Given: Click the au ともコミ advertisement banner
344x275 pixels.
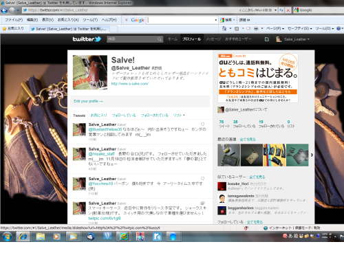Looking at the screenshot, I should tap(258, 78).
